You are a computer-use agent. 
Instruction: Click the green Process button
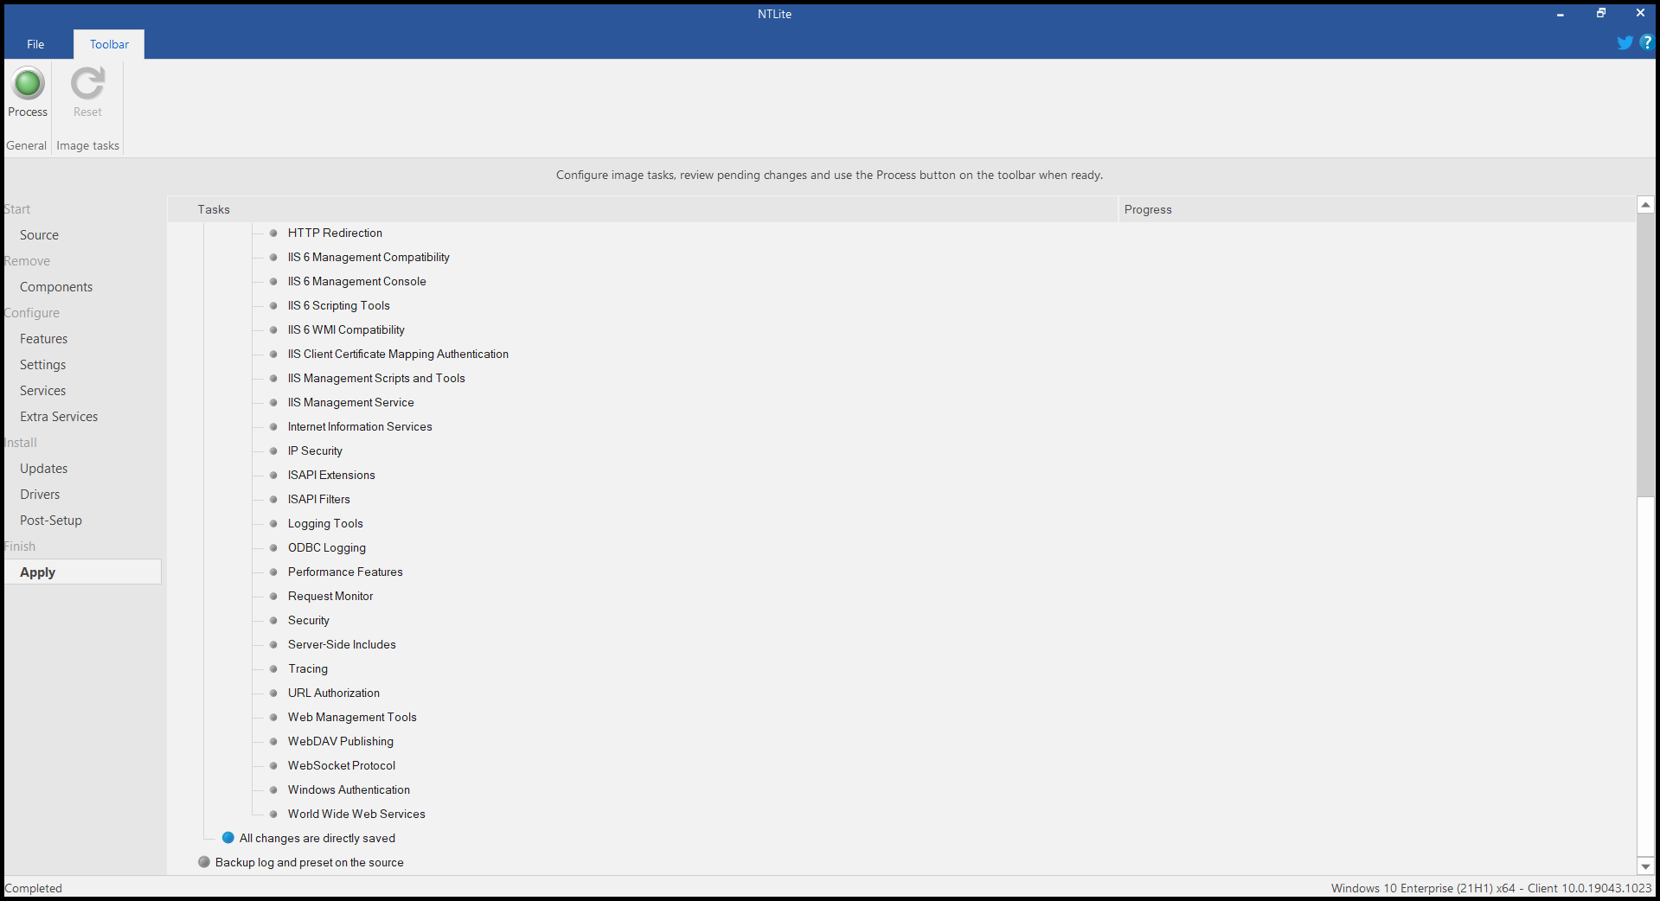tap(28, 93)
